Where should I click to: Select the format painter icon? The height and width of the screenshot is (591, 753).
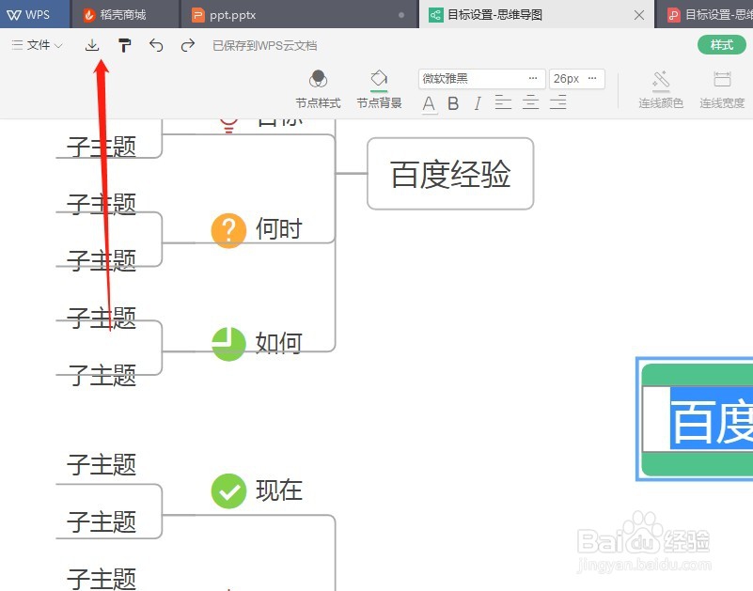click(124, 46)
